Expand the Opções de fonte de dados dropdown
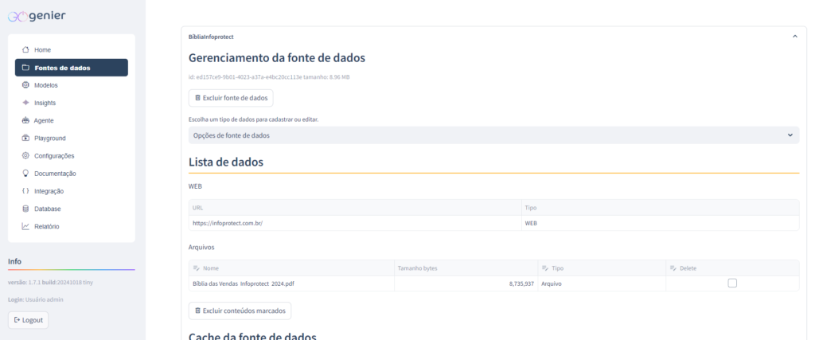 tap(493, 135)
